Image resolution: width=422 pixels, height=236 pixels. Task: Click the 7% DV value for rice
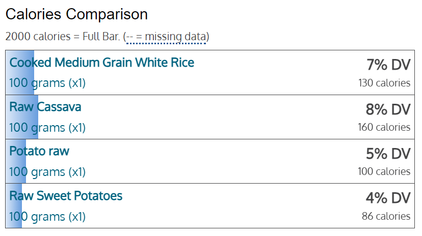coord(389,65)
